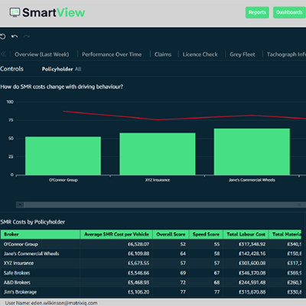Open the Licence Check tab
Image resolution: width=306 pixels, height=306 pixels.
pos(200,54)
